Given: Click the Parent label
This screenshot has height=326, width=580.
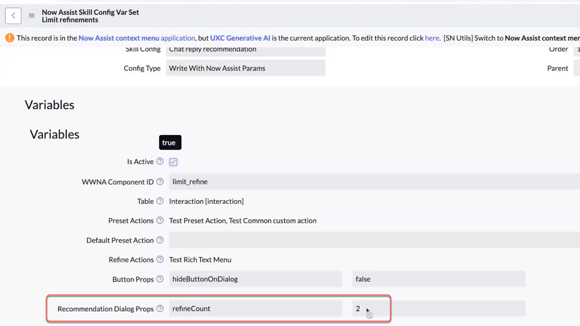Looking at the screenshot, I should [557, 68].
